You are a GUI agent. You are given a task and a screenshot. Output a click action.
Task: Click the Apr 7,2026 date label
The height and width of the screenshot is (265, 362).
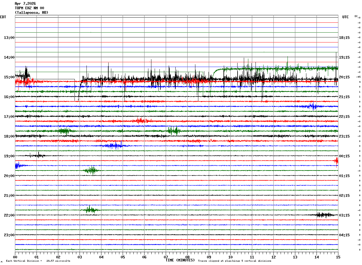[x=25, y=4]
